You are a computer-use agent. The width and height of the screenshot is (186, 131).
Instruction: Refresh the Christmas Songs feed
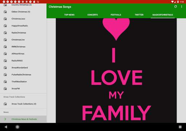click(175, 7)
